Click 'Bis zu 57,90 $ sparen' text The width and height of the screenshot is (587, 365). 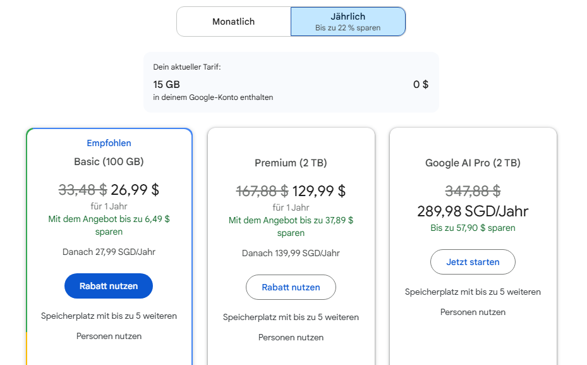point(473,228)
